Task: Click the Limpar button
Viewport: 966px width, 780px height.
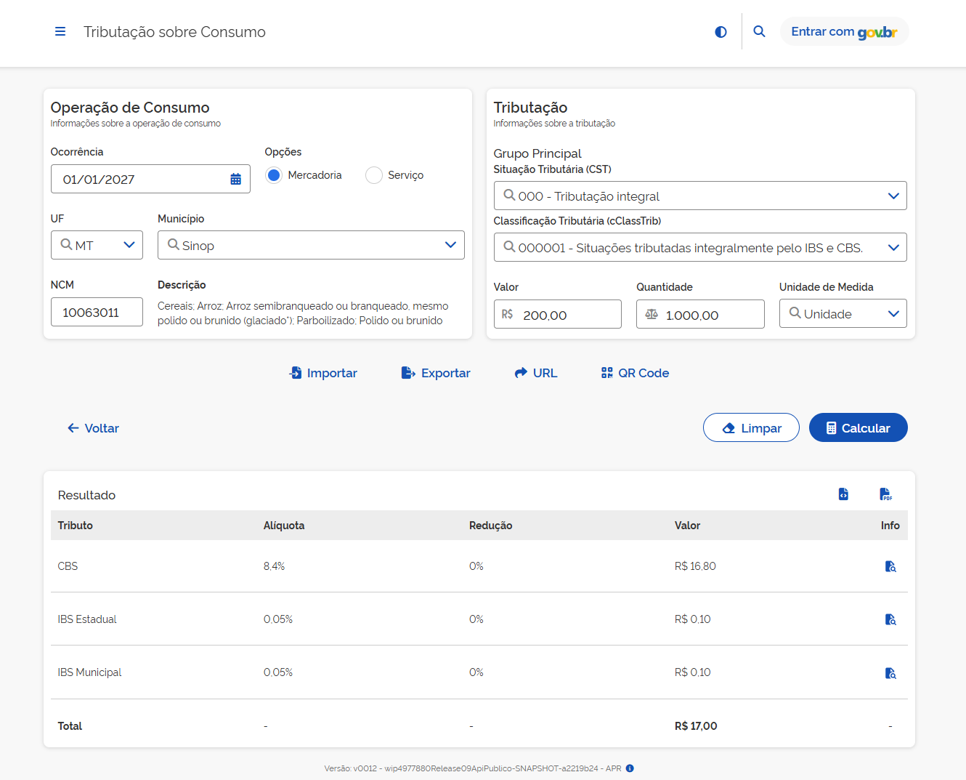Action: point(751,428)
